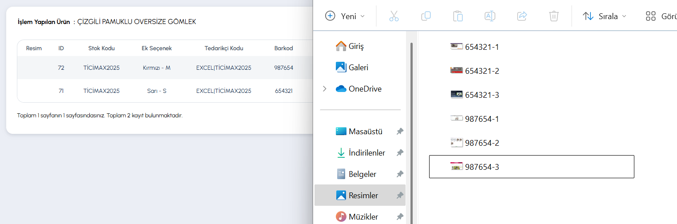Click the Cut scissors icon
This screenshot has height=224, width=677.
(394, 16)
